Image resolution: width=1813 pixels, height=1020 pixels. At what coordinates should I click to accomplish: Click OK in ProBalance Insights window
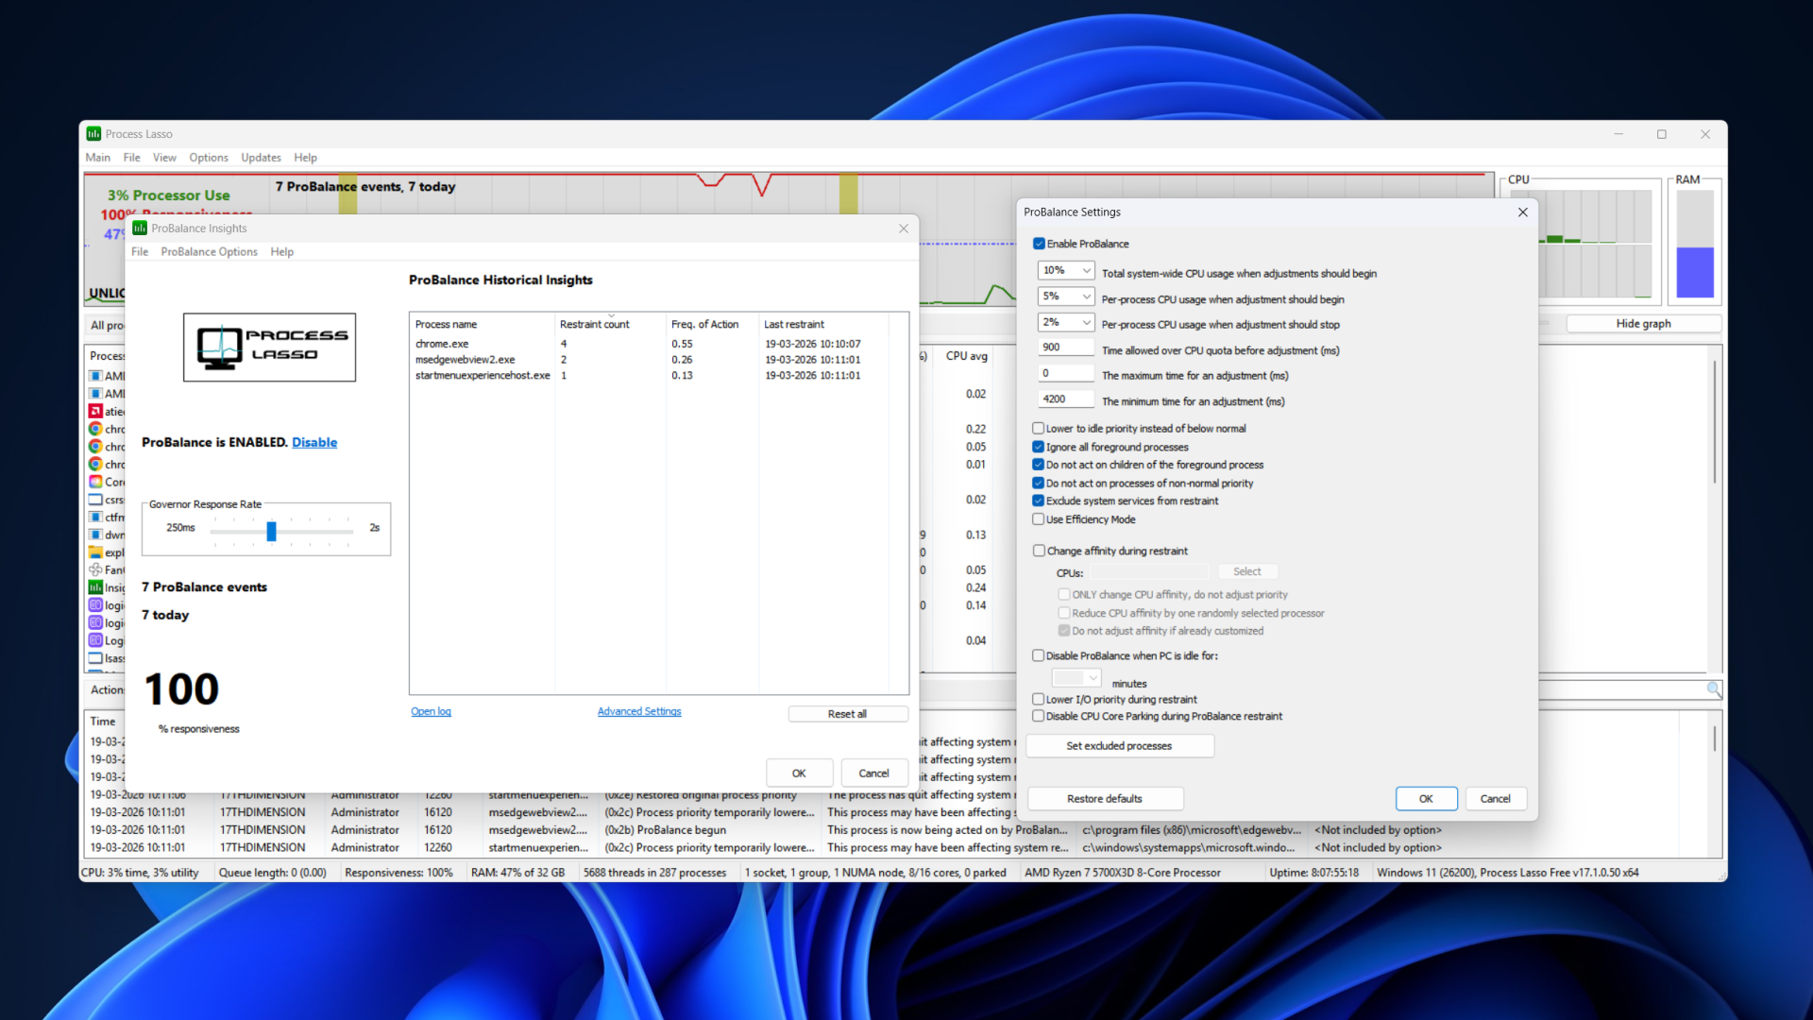coord(799,773)
